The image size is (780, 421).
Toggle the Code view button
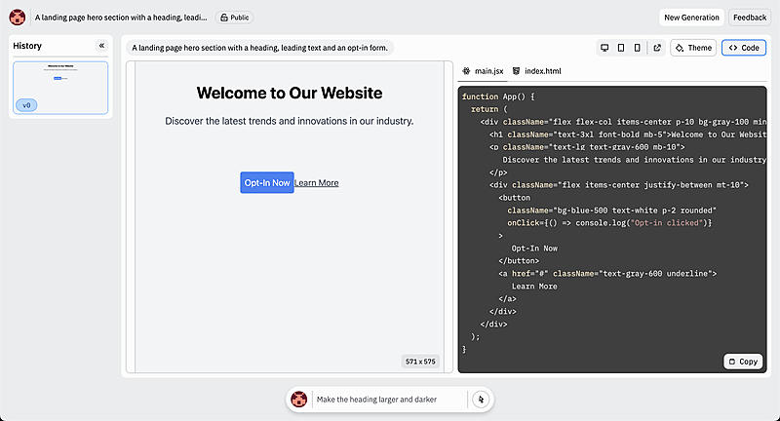[743, 48]
